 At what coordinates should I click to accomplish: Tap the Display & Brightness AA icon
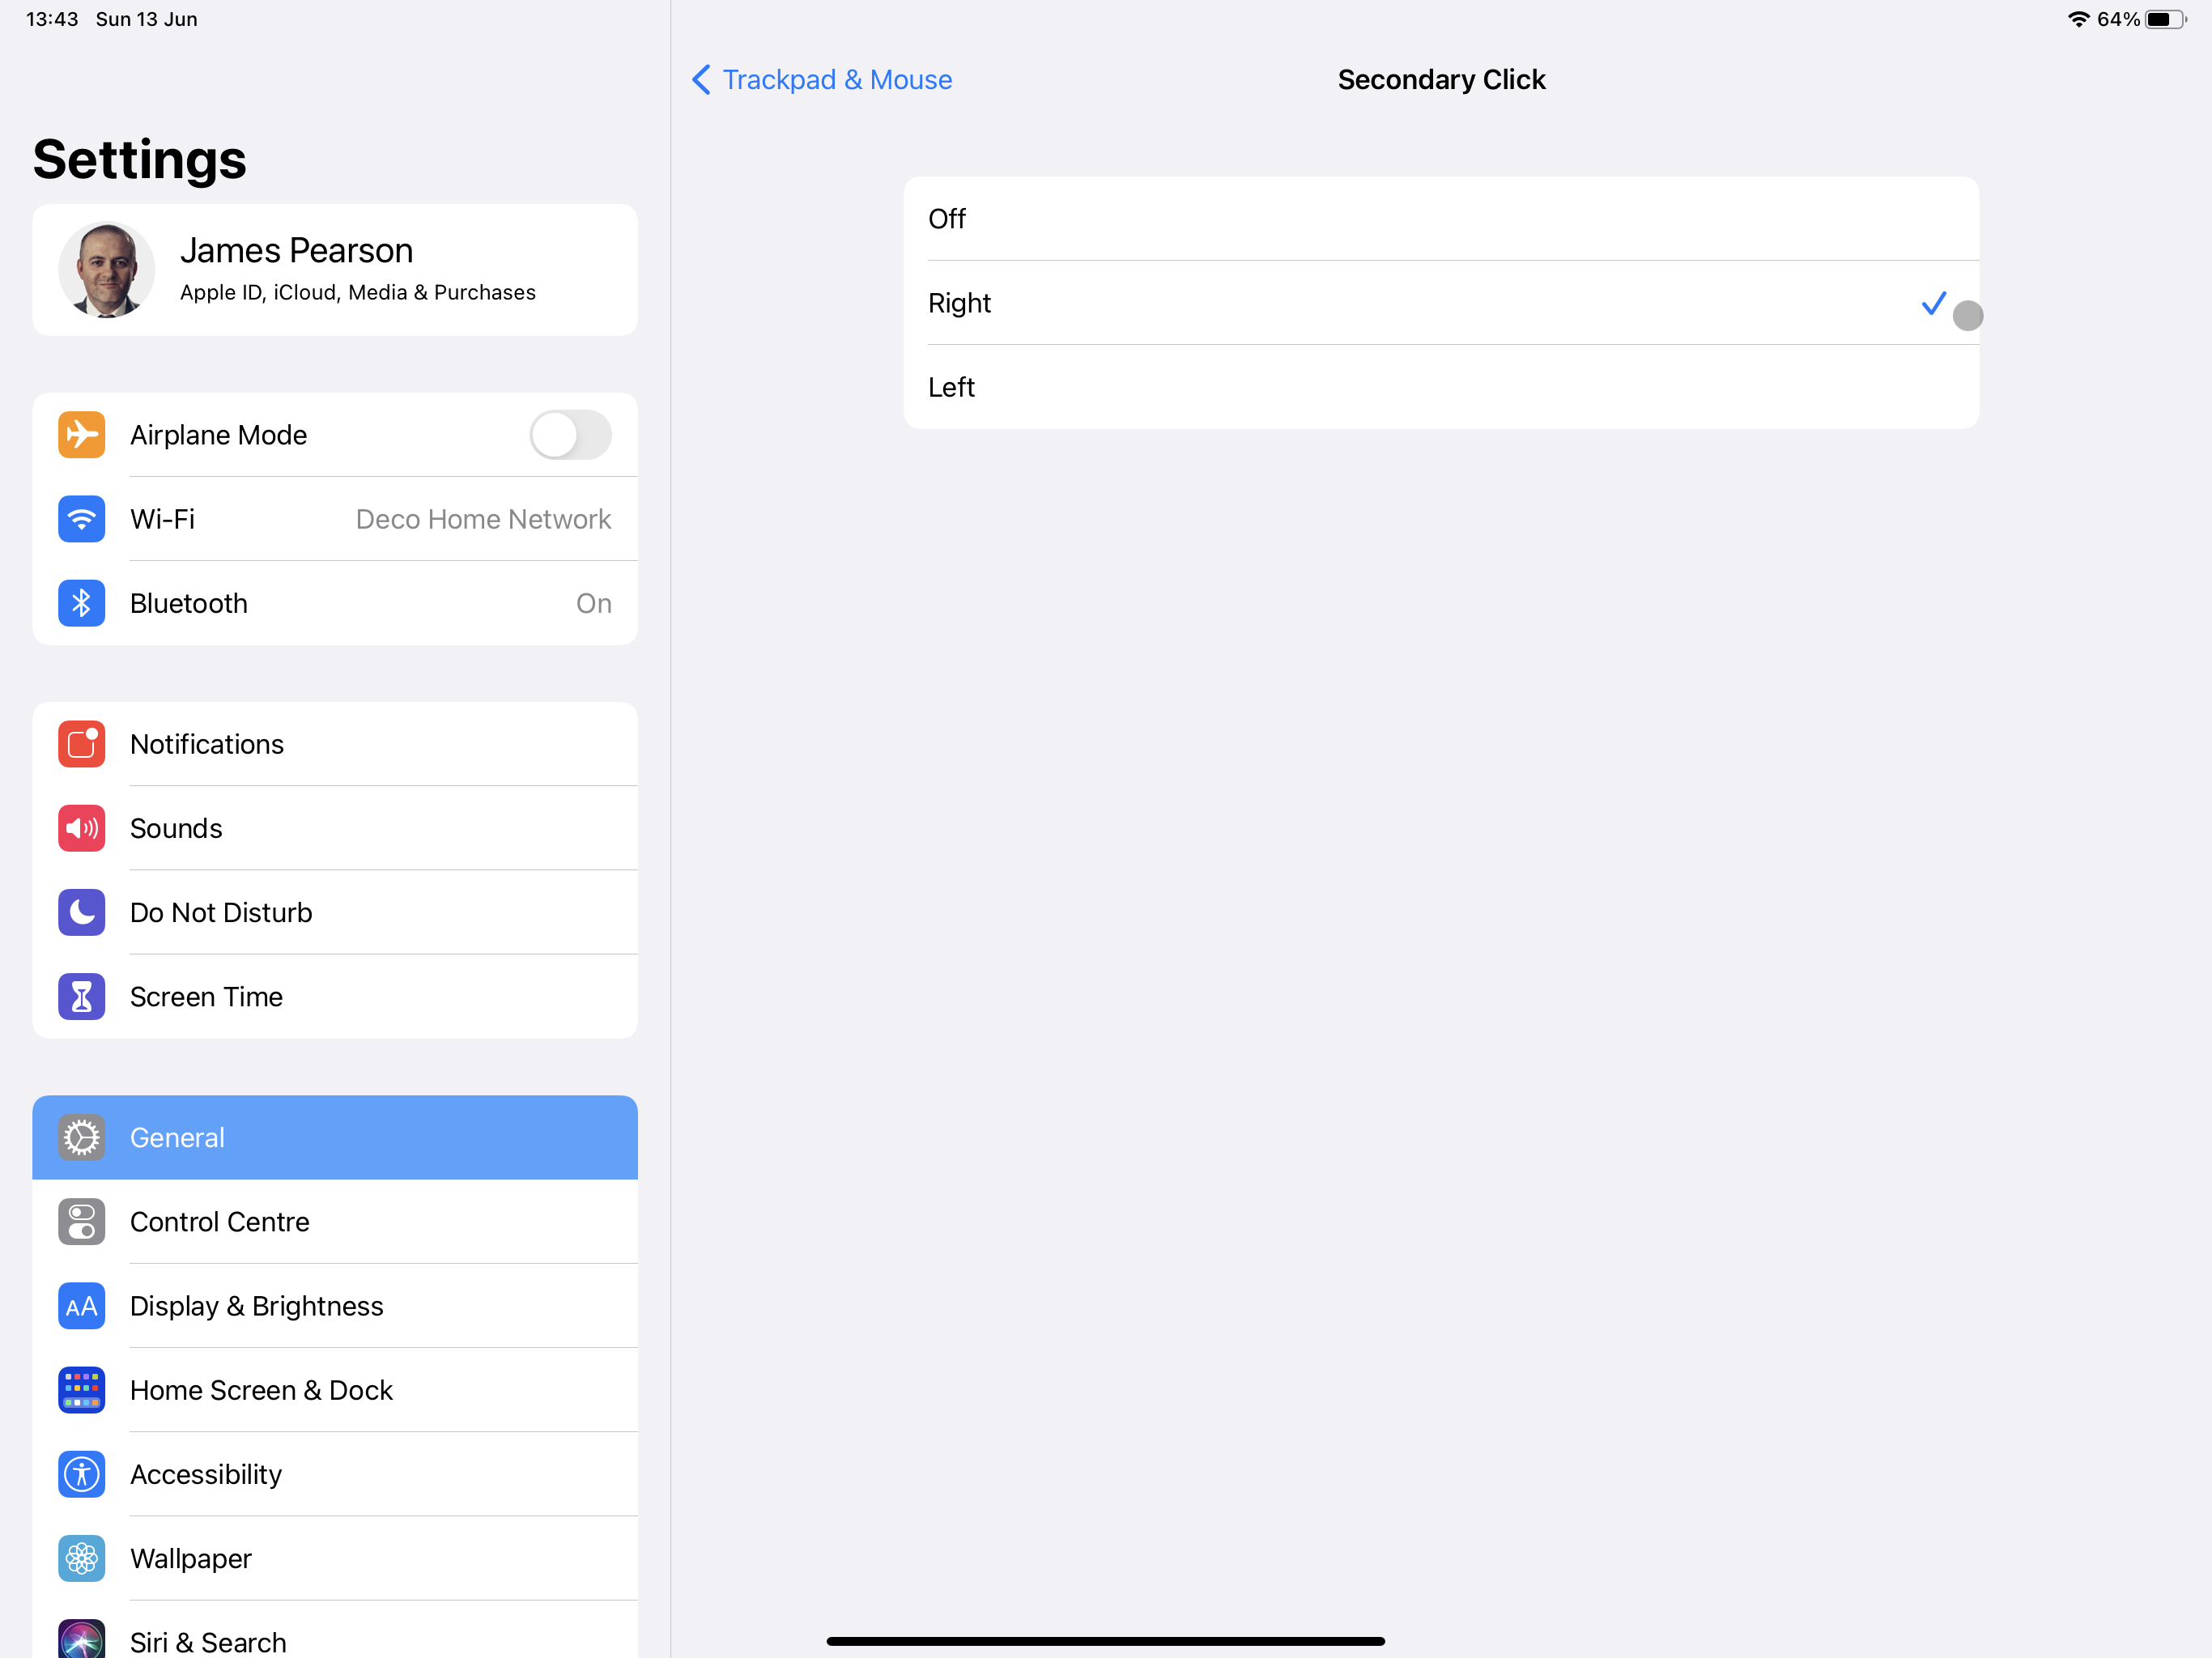[81, 1306]
